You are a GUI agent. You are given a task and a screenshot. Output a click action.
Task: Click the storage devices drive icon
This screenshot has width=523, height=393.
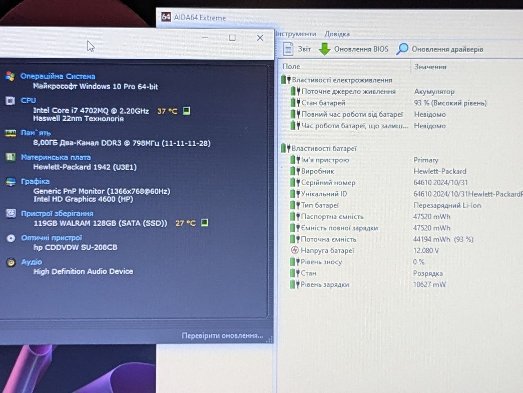coord(11,213)
